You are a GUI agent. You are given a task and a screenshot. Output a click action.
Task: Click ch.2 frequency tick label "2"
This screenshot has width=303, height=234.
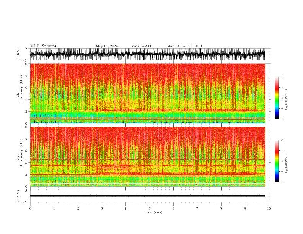(x=26, y=175)
